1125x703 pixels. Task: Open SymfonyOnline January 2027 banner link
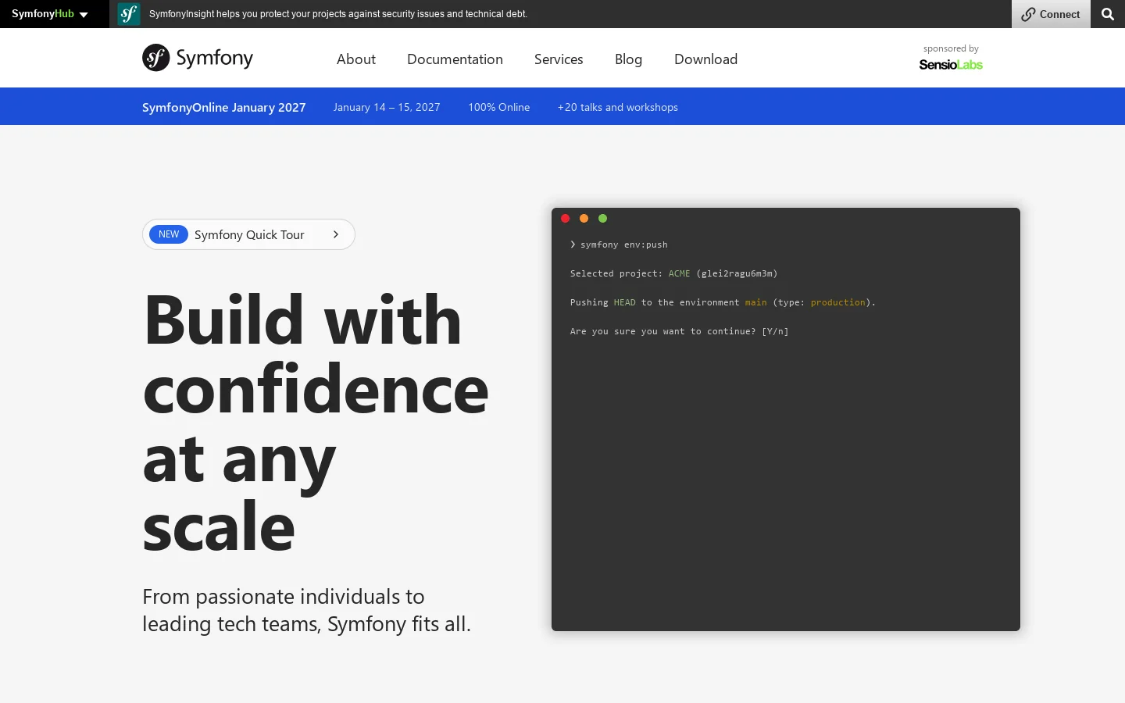[223, 107]
